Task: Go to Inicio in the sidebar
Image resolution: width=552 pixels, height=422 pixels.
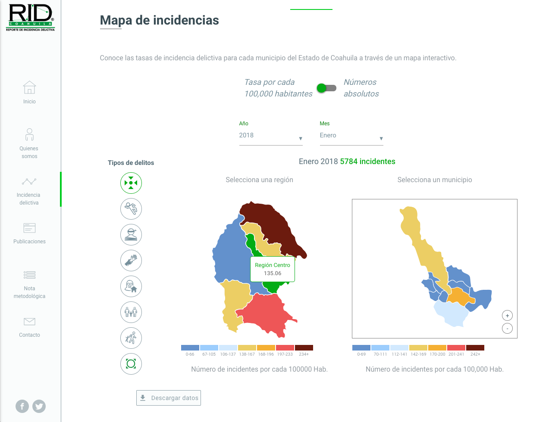Action: point(29,93)
